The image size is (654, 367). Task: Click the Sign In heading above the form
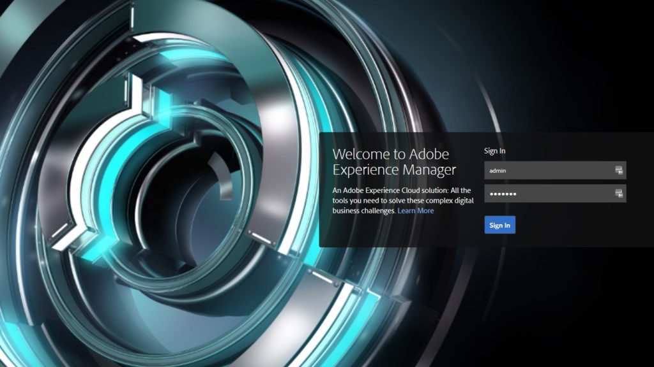point(495,150)
